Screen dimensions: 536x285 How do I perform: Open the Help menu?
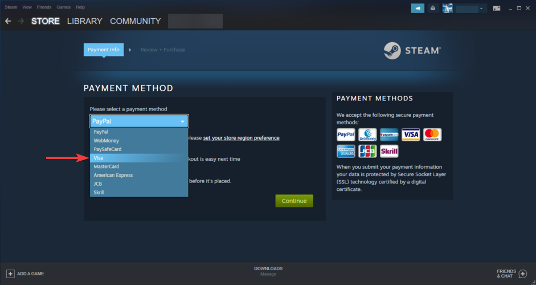[x=80, y=7]
